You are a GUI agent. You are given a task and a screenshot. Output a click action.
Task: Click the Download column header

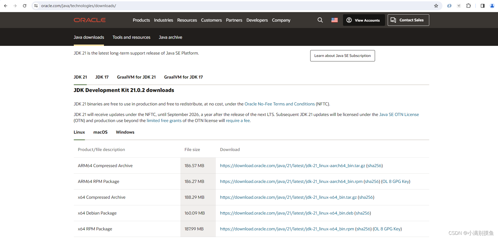tap(230, 149)
